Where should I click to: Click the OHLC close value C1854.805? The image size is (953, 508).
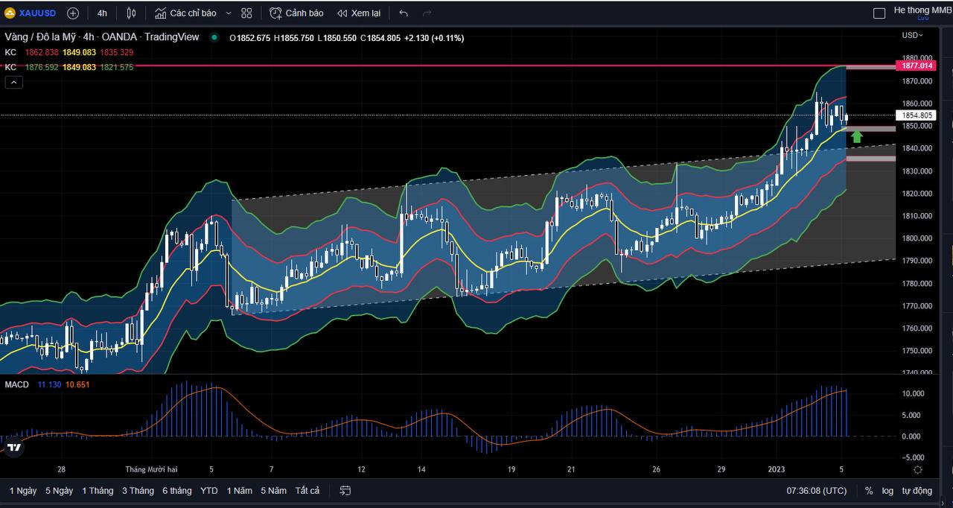point(380,38)
